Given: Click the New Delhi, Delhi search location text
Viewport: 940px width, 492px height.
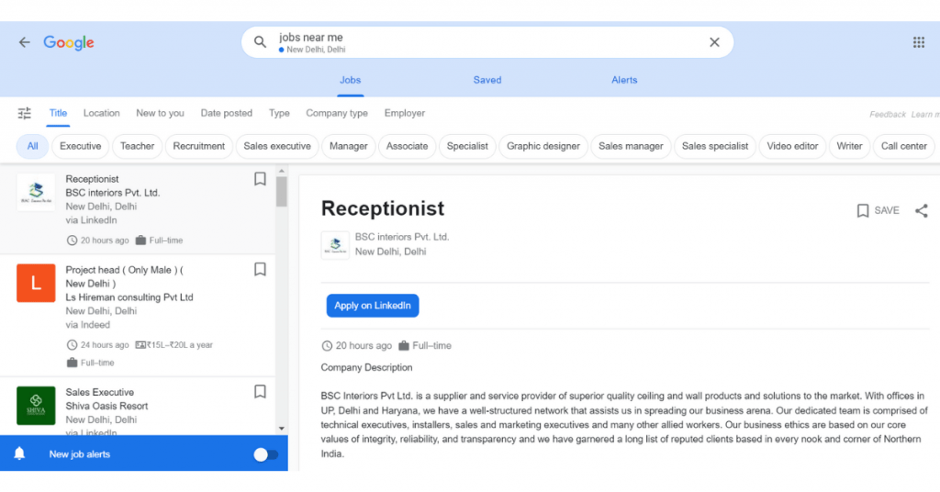Looking at the screenshot, I should 316,50.
